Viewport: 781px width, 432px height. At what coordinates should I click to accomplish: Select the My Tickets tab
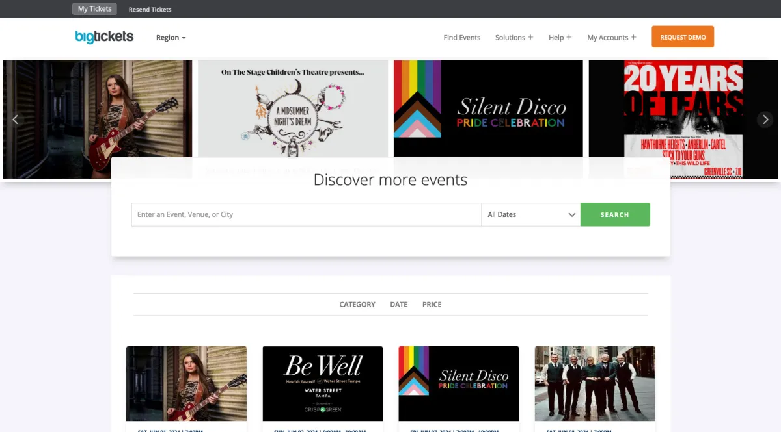pyautogui.click(x=94, y=9)
